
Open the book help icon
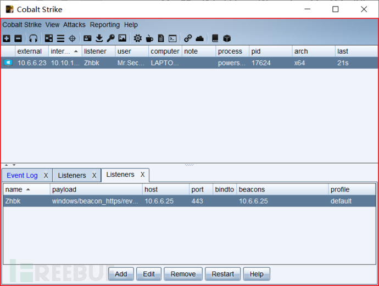pos(215,38)
